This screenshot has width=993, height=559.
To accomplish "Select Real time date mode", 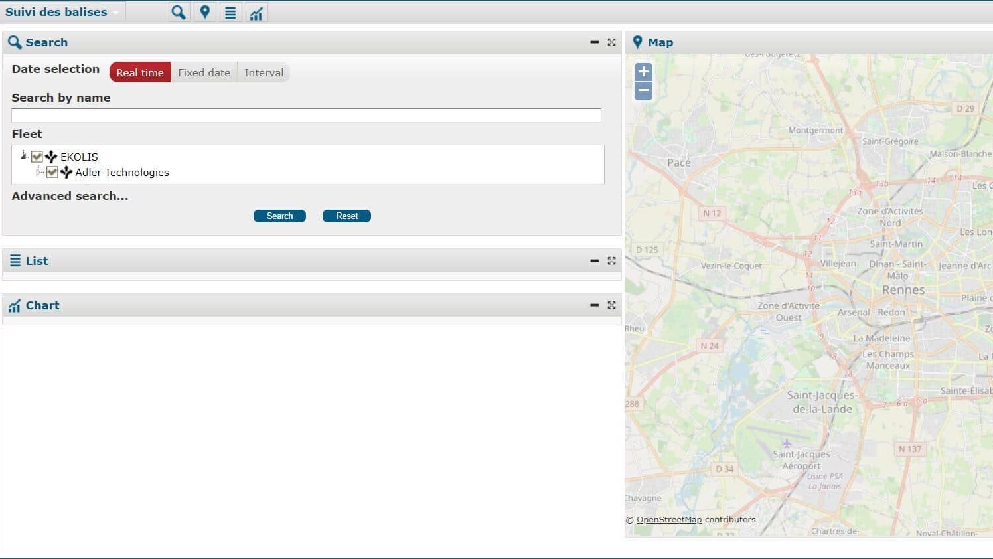I will point(140,72).
